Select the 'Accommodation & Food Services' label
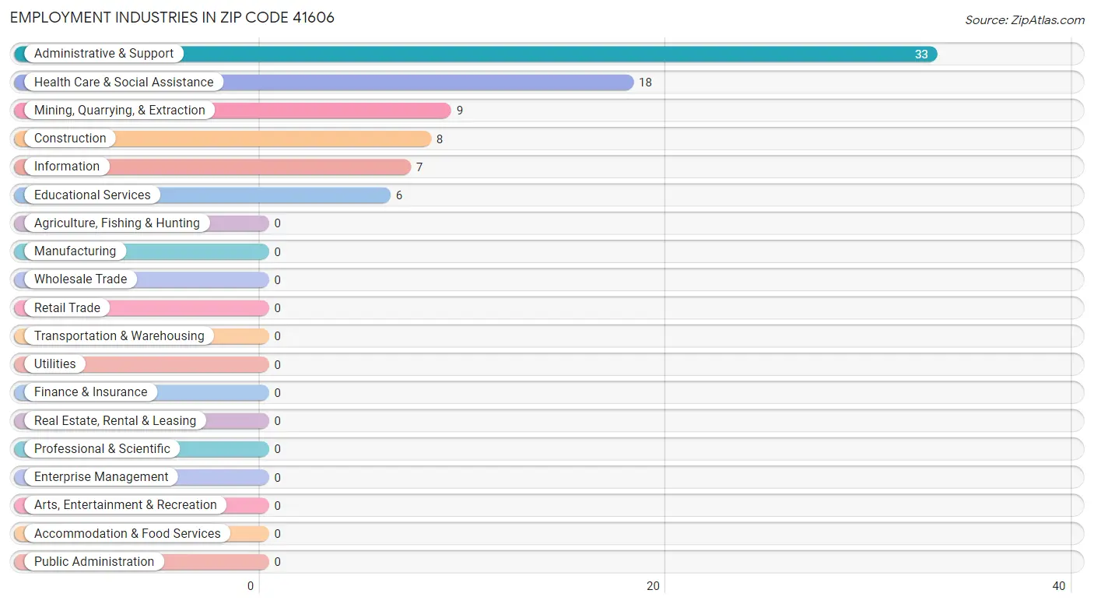 click(x=128, y=533)
